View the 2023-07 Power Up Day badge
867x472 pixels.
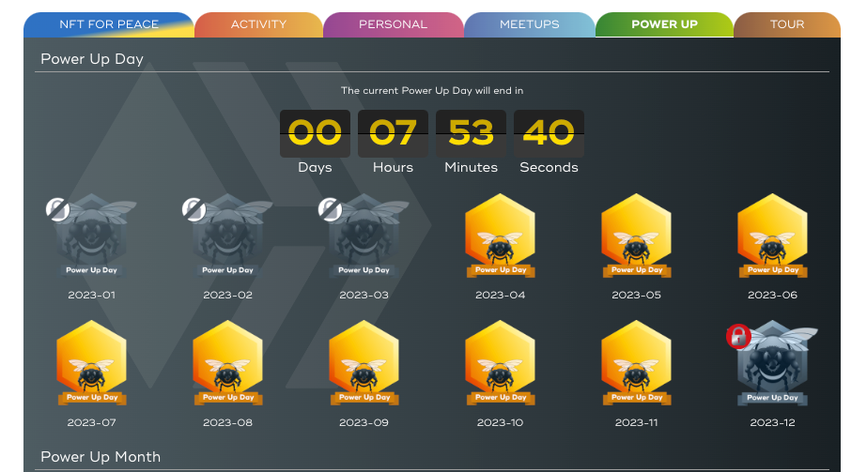(92, 363)
